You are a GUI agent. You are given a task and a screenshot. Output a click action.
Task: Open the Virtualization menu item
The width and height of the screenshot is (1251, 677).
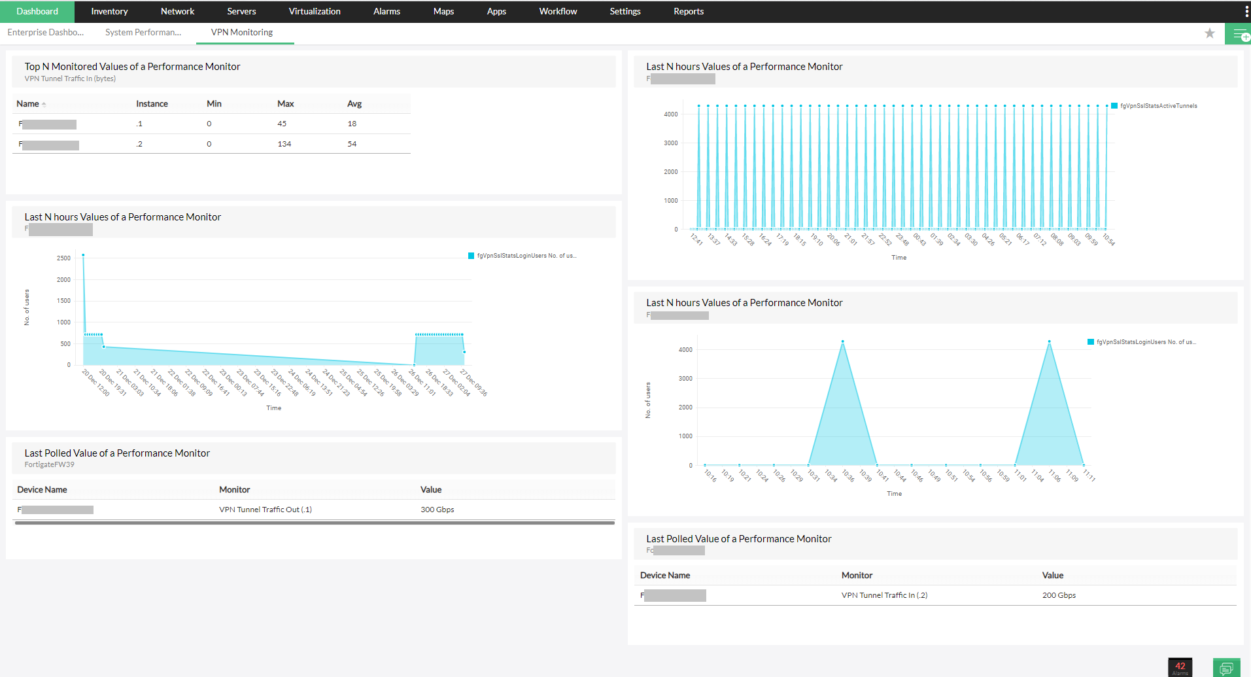coord(314,11)
